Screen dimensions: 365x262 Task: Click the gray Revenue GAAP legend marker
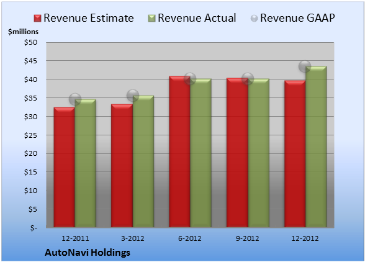255,18
